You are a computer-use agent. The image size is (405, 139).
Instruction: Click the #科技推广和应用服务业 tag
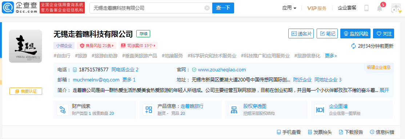point(265,56)
